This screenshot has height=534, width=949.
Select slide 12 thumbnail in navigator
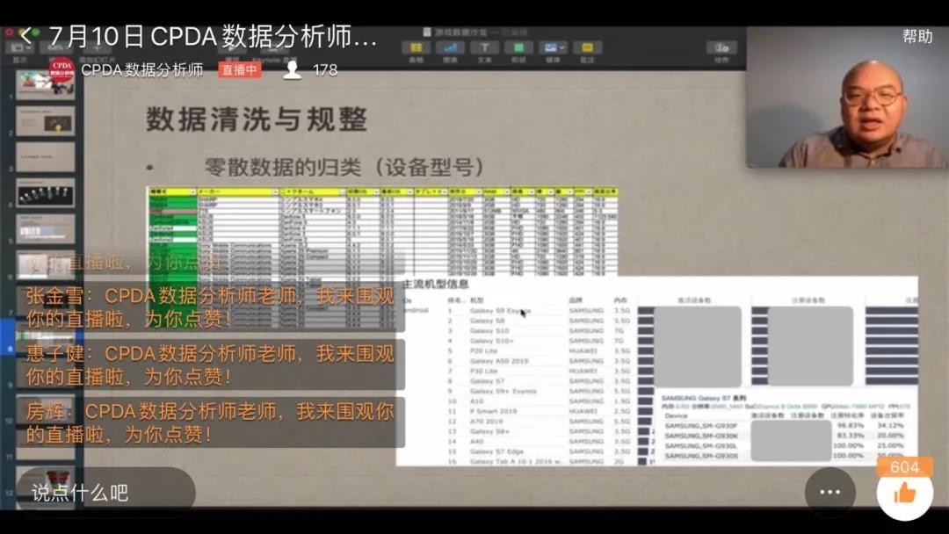click(46, 484)
